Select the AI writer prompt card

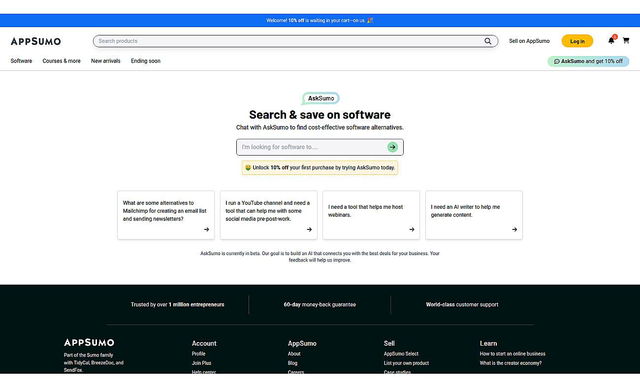click(474, 215)
